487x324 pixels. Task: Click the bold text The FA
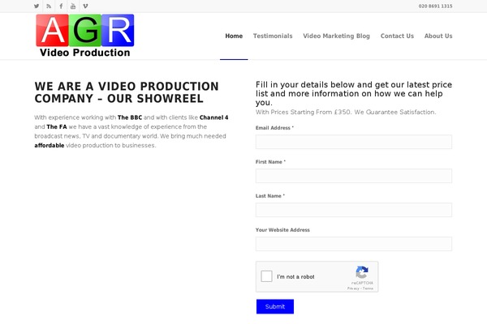tap(57, 127)
